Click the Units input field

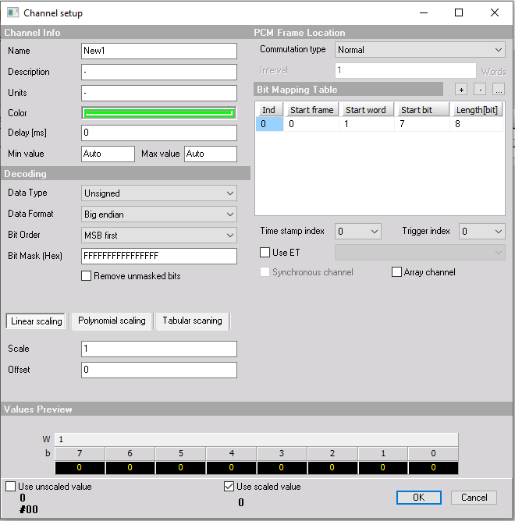click(x=159, y=93)
